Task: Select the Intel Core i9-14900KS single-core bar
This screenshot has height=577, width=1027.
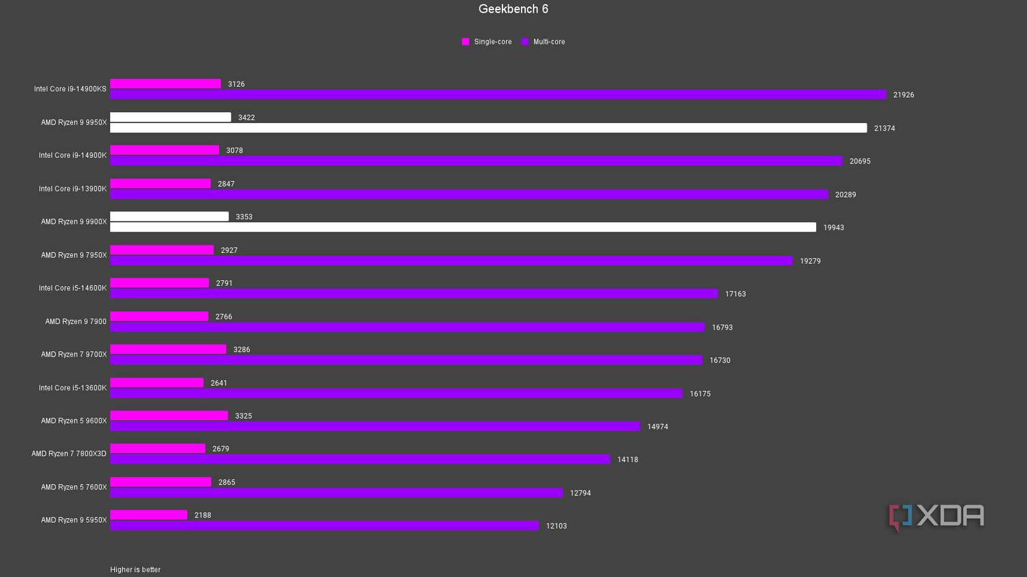Action: [x=164, y=83]
